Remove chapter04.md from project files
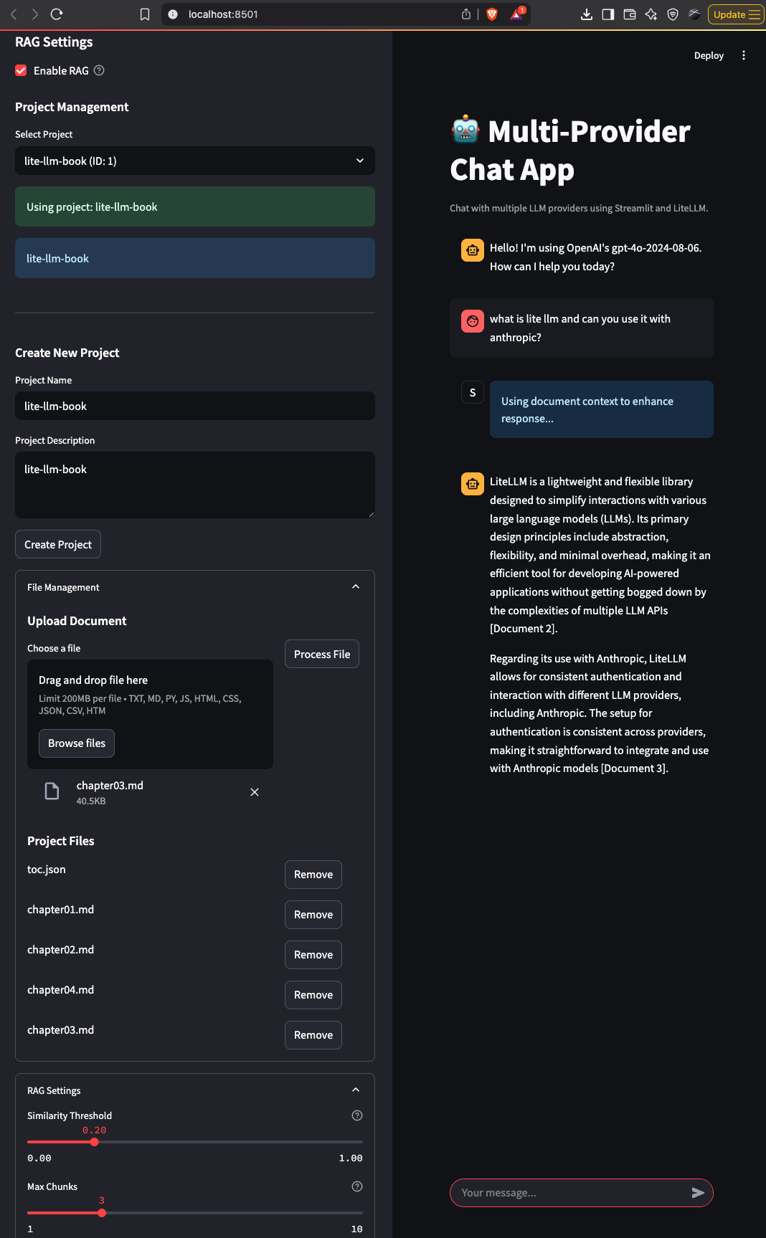Screen dimensions: 766x1238 pyautogui.click(x=313, y=995)
